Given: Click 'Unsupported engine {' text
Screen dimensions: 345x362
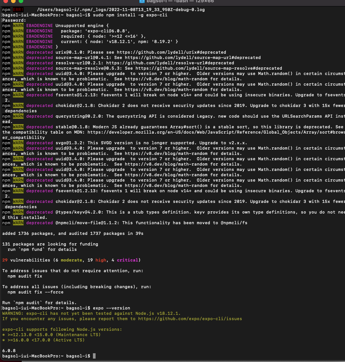Looking at the screenshot, I should point(82,26).
